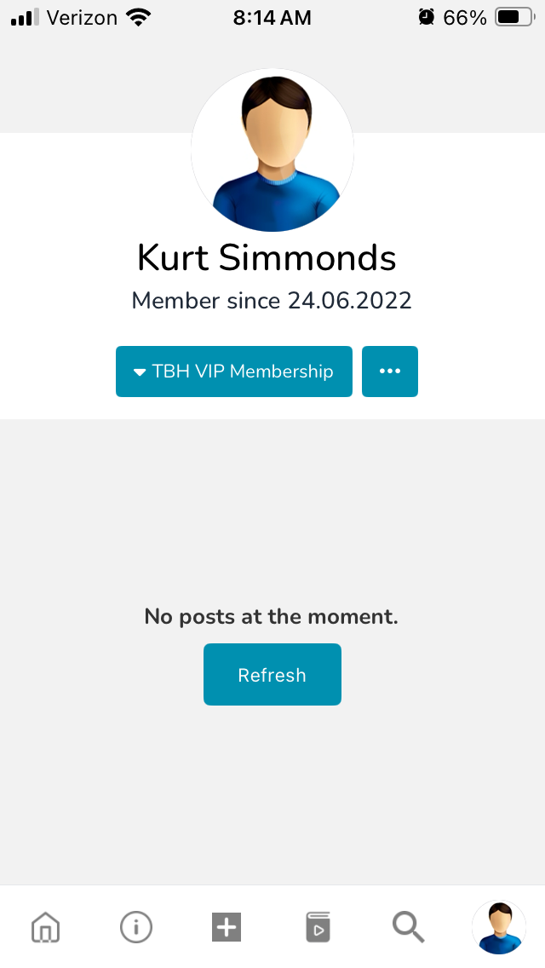Tap the name Kurt Simmonds
This screenshot has height=968, width=545.
(267, 258)
